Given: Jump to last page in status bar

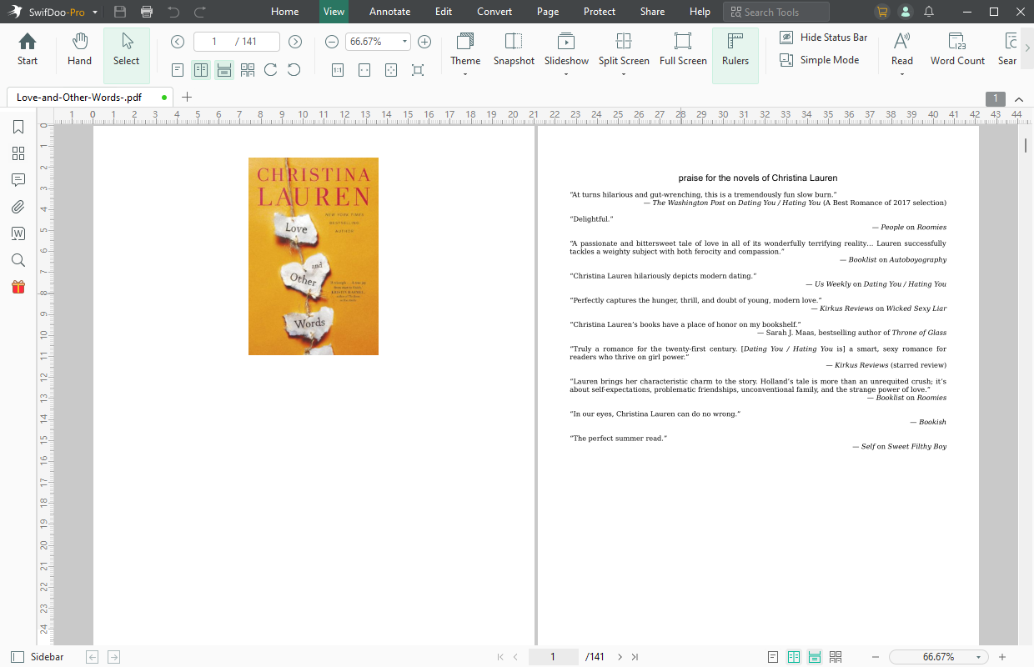Looking at the screenshot, I should point(635,657).
